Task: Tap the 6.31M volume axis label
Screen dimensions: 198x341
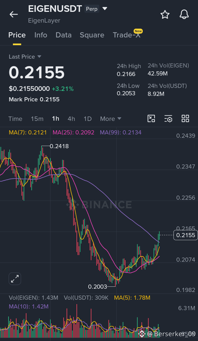Action: click(186, 308)
